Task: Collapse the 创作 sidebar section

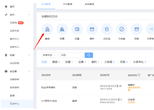Action: (29, 15)
